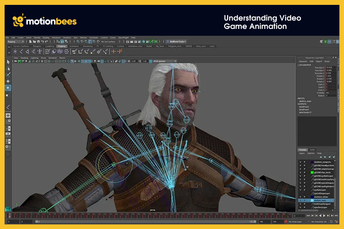Click the Human IK figure shelf icon
Viewport: 344px width, 229px height.
tap(40, 52)
